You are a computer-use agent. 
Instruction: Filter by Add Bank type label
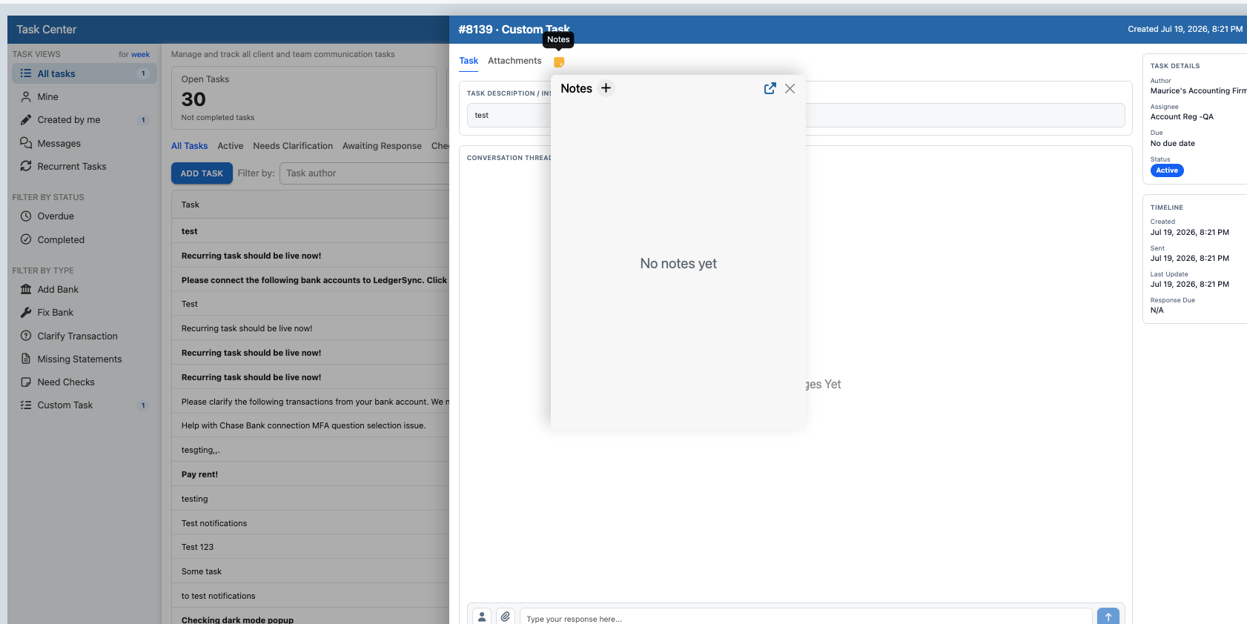tap(58, 289)
